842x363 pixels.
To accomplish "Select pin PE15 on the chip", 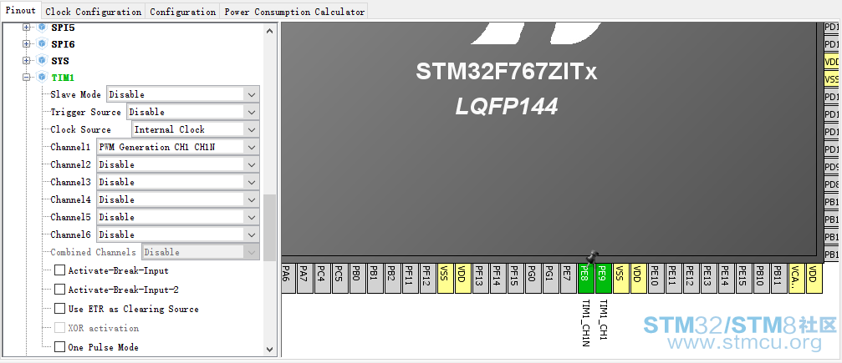I will click(743, 278).
